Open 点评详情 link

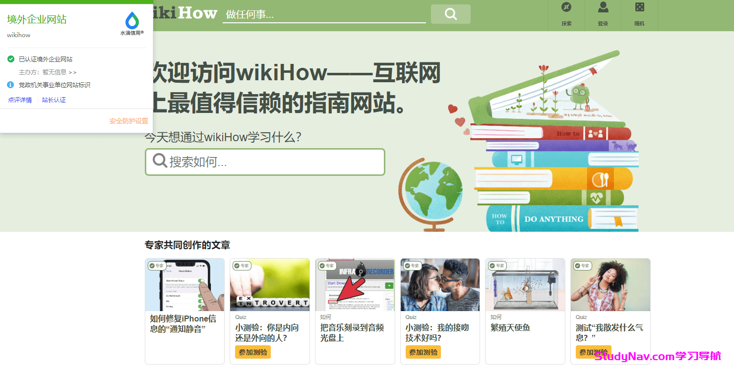(20, 100)
